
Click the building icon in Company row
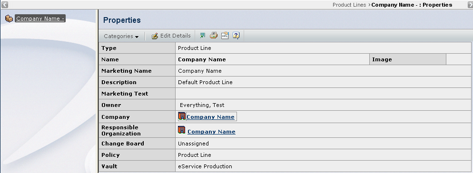click(x=182, y=116)
